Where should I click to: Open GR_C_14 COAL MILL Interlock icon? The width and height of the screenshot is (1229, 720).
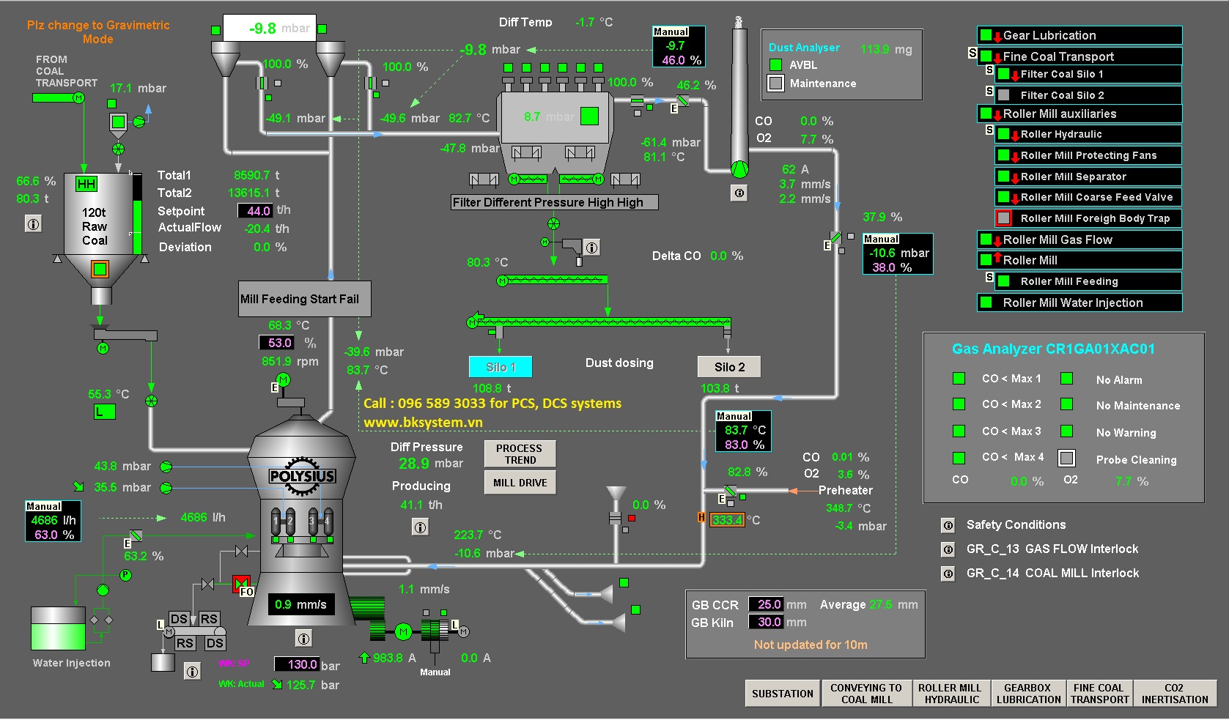[948, 574]
